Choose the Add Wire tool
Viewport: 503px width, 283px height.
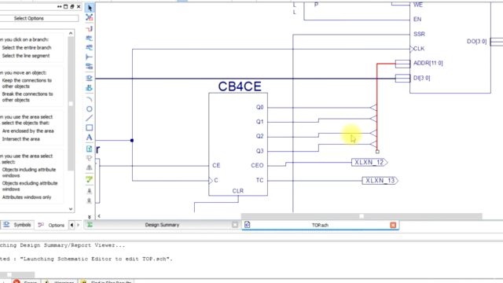[90, 29]
